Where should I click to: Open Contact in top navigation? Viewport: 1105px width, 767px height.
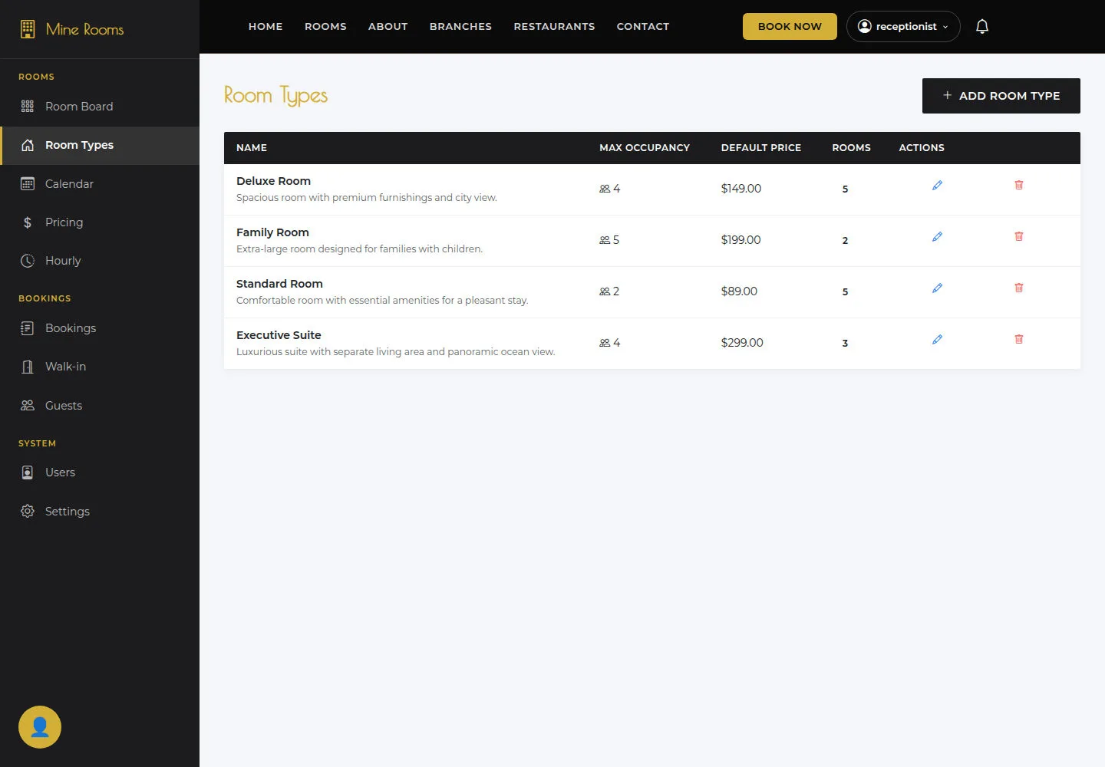tap(643, 27)
